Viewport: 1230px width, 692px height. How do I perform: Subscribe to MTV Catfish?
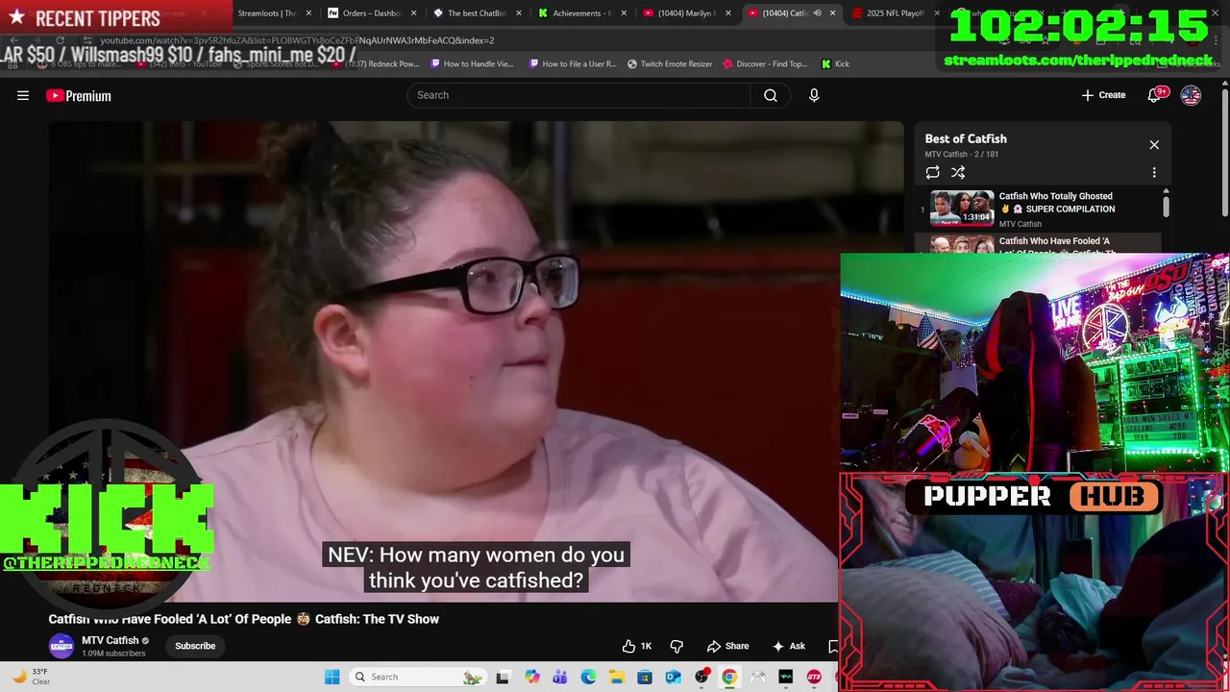(x=195, y=646)
